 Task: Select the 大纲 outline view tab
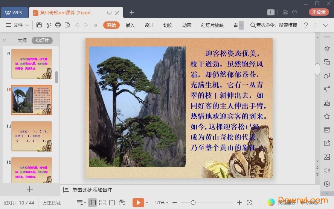pos(22,41)
